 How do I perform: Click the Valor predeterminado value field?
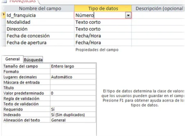[73, 93]
